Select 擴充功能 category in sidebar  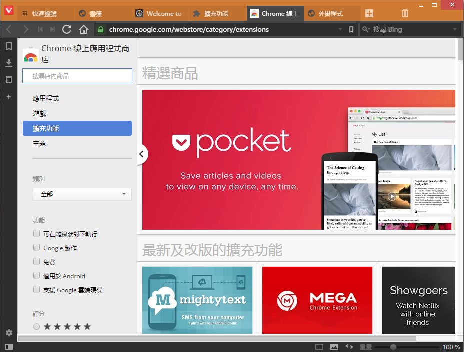77,128
